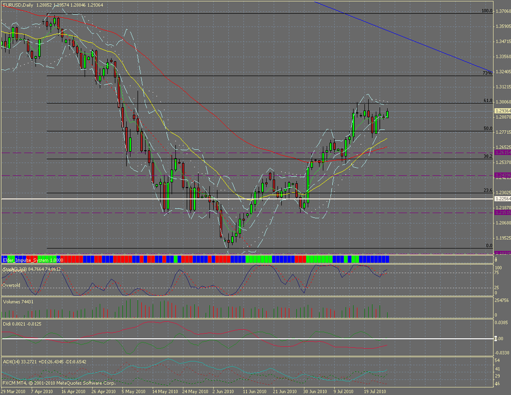Click the 1.32405 price axis value
Image resolution: width=511 pixels, height=395 pixels.
coord(503,72)
